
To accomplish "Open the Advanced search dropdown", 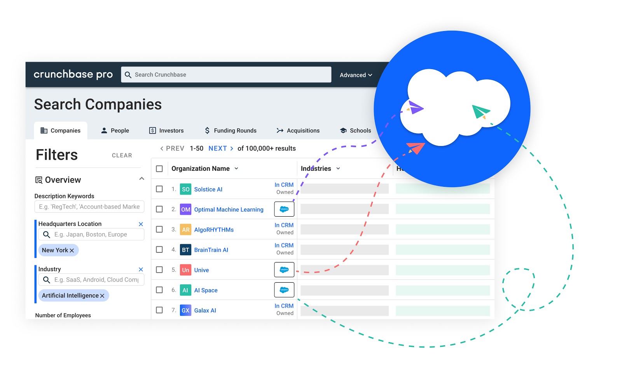I will (356, 75).
